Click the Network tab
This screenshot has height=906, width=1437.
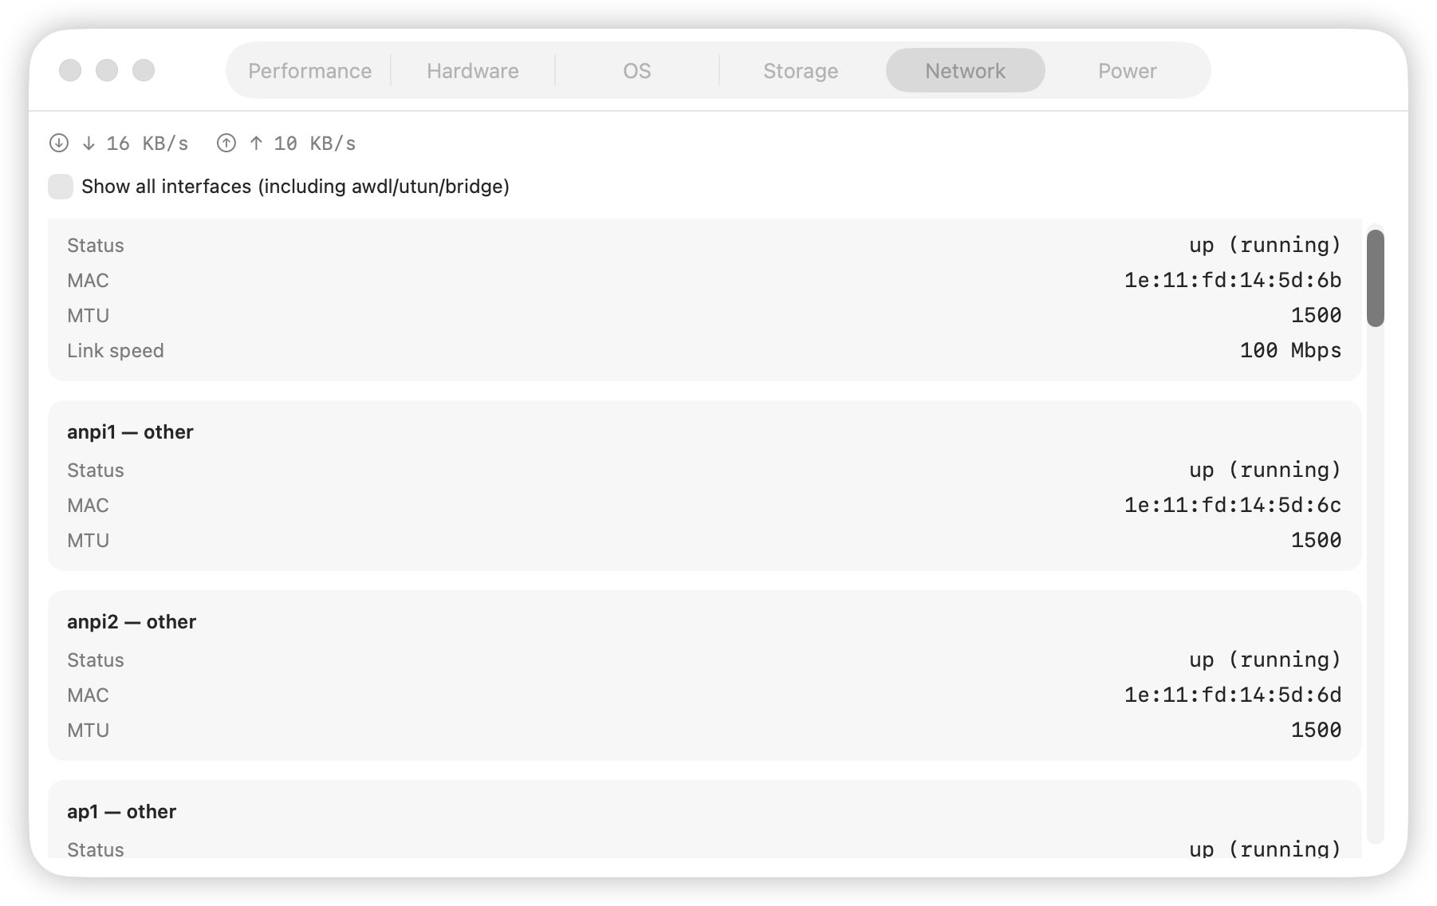(x=965, y=71)
